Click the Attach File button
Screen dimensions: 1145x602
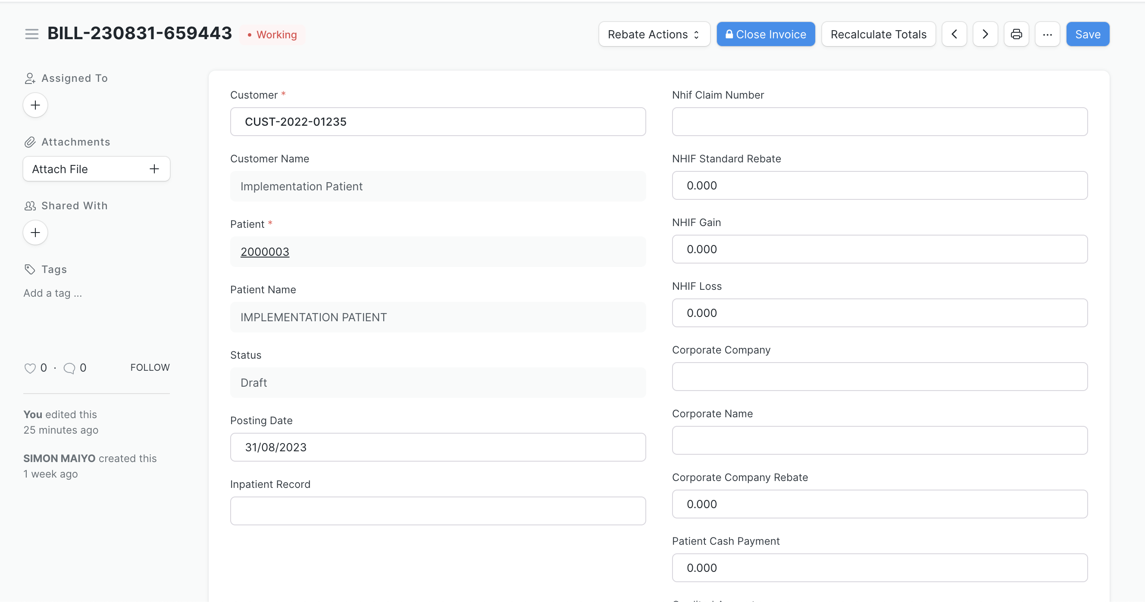(x=96, y=169)
